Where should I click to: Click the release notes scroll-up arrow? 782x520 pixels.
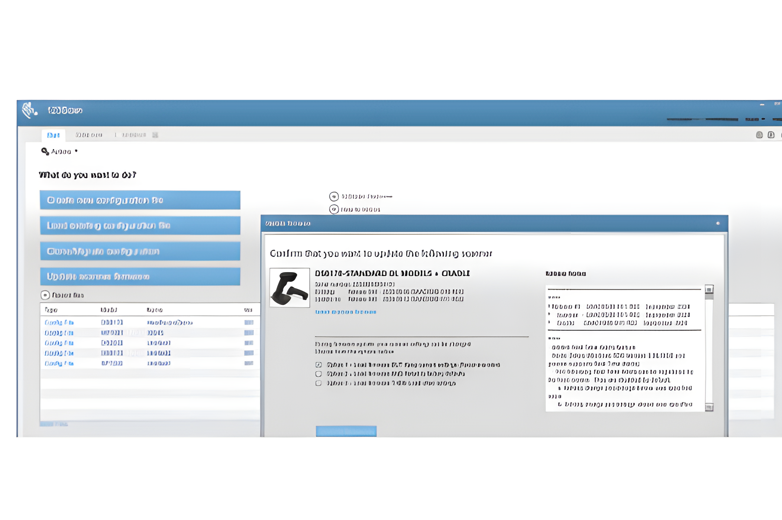(x=709, y=289)
